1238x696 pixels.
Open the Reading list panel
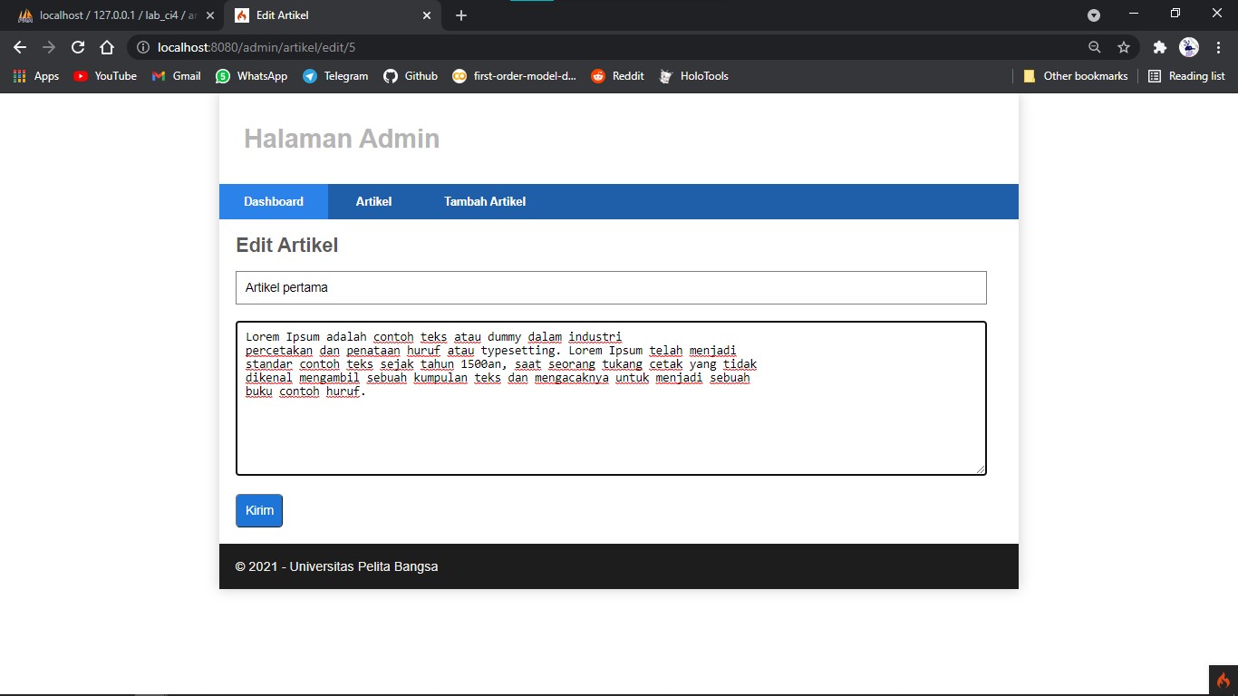1186,76
